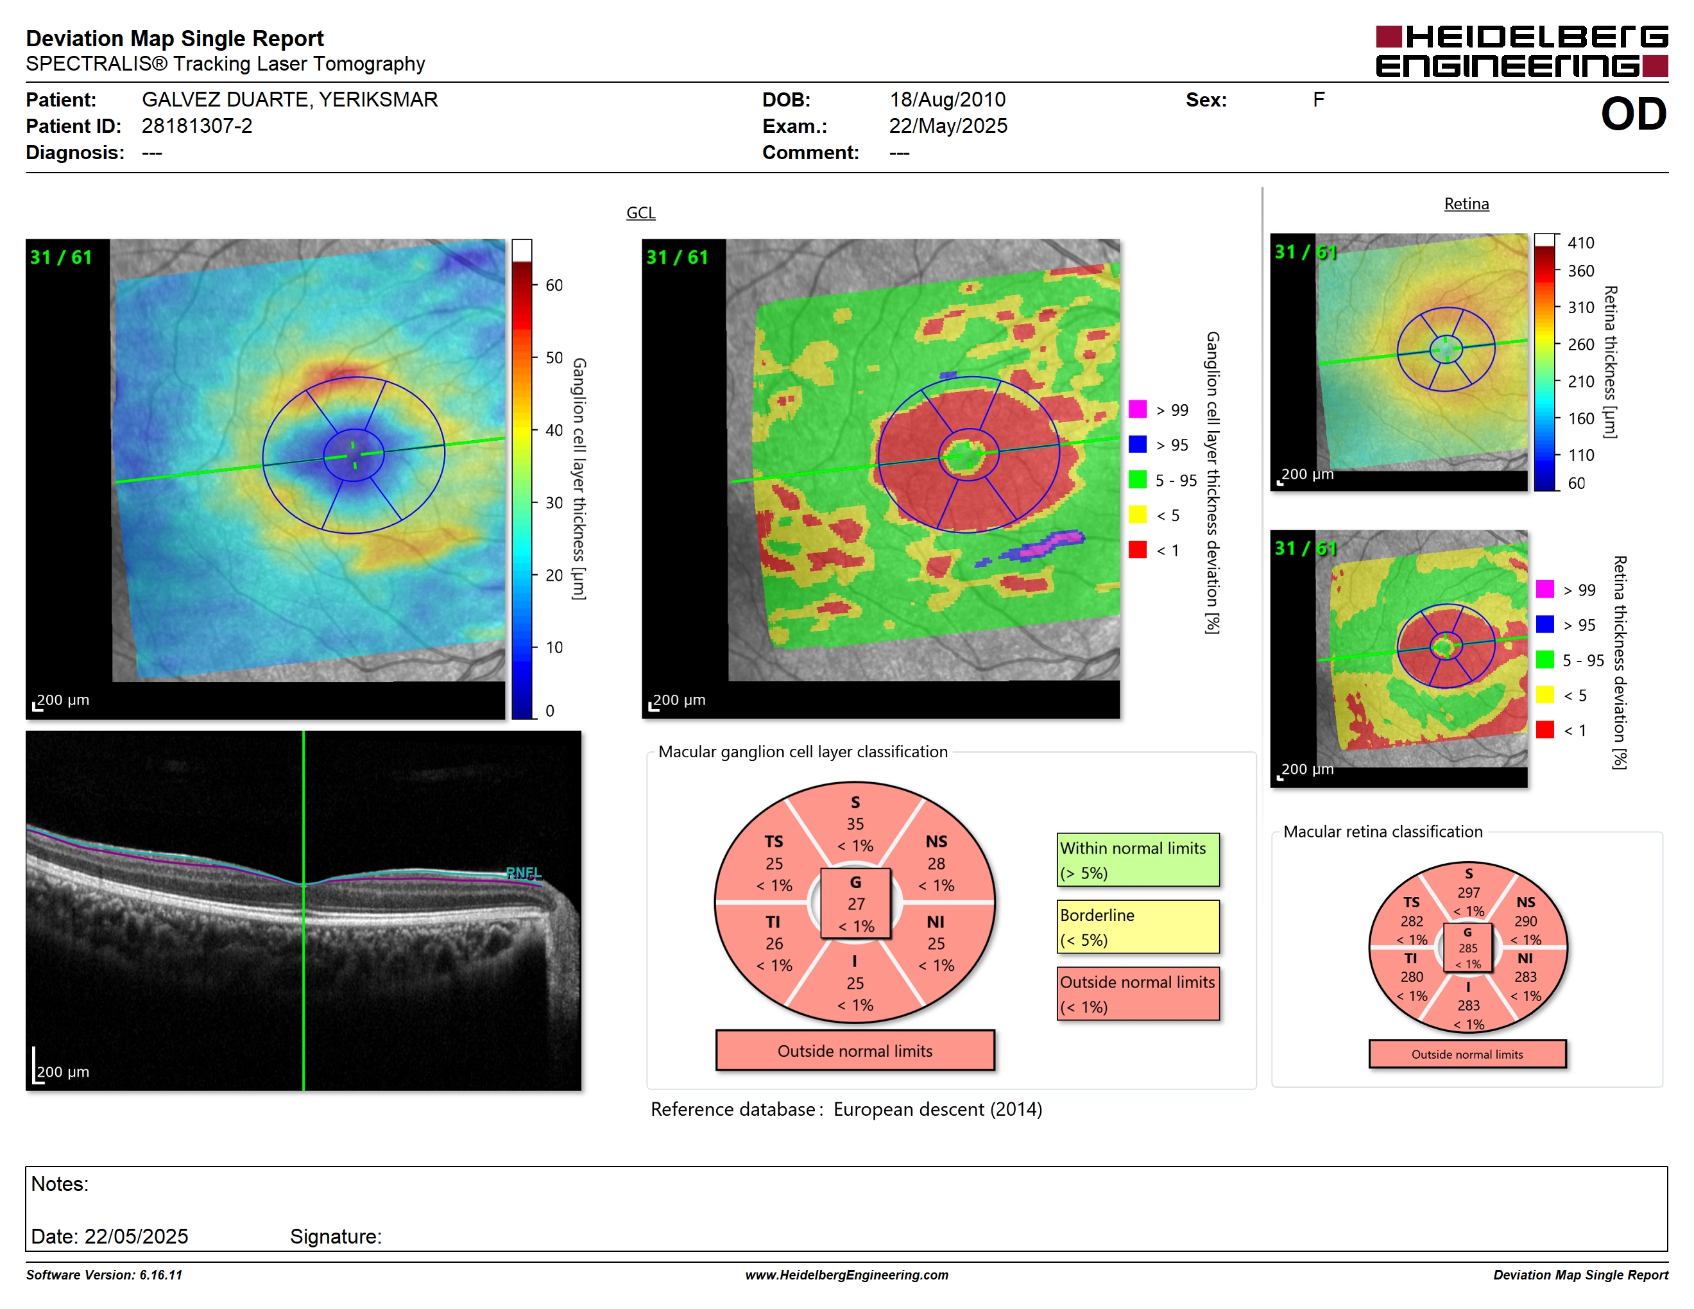Open the Retina deviation map image

coord(1398,659)
